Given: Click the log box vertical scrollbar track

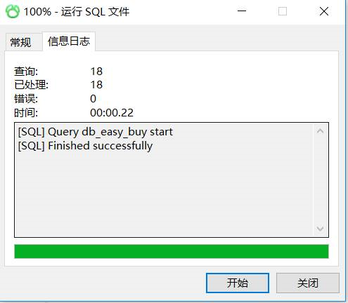Looking at the screenshot, I should pyautogui.click(x=320, y=180).
